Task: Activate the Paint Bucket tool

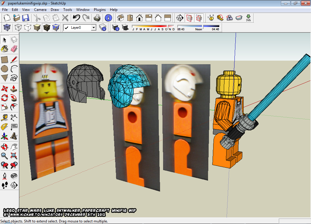Action: click(5, 49)
